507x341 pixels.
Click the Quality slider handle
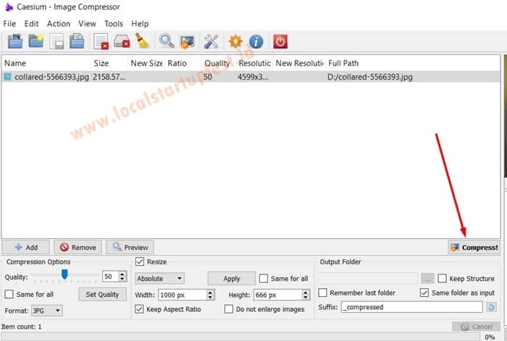64,274
